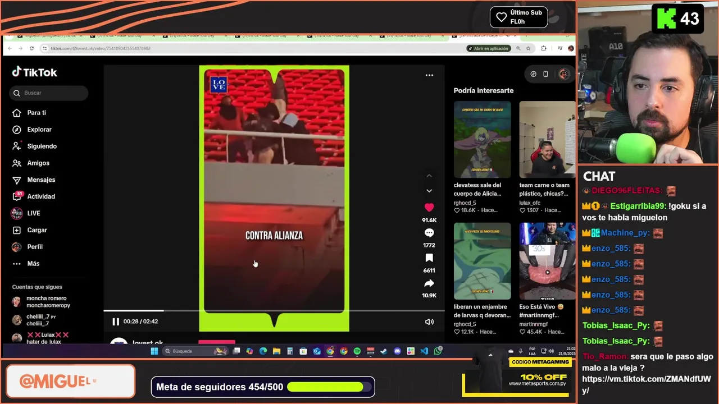Open the team carne o team plástico thumbnail

tap(547, 139)
